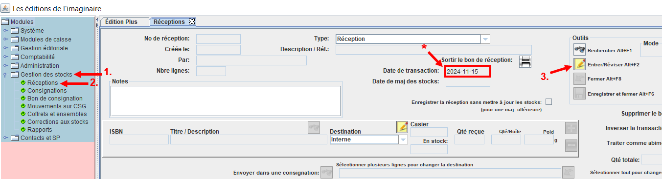This screenshot has height=179, width=662.
Task: Switch to the Édition Plus tab
Action: [125, 22]
